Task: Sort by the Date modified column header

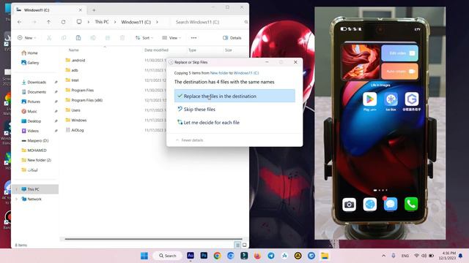Action: point(156,50)
